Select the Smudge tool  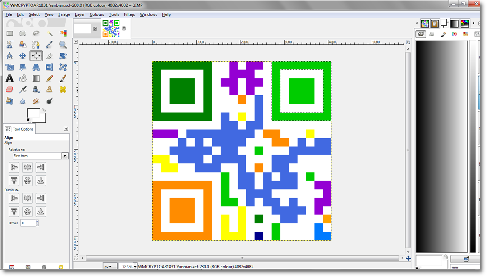(36, 101)
